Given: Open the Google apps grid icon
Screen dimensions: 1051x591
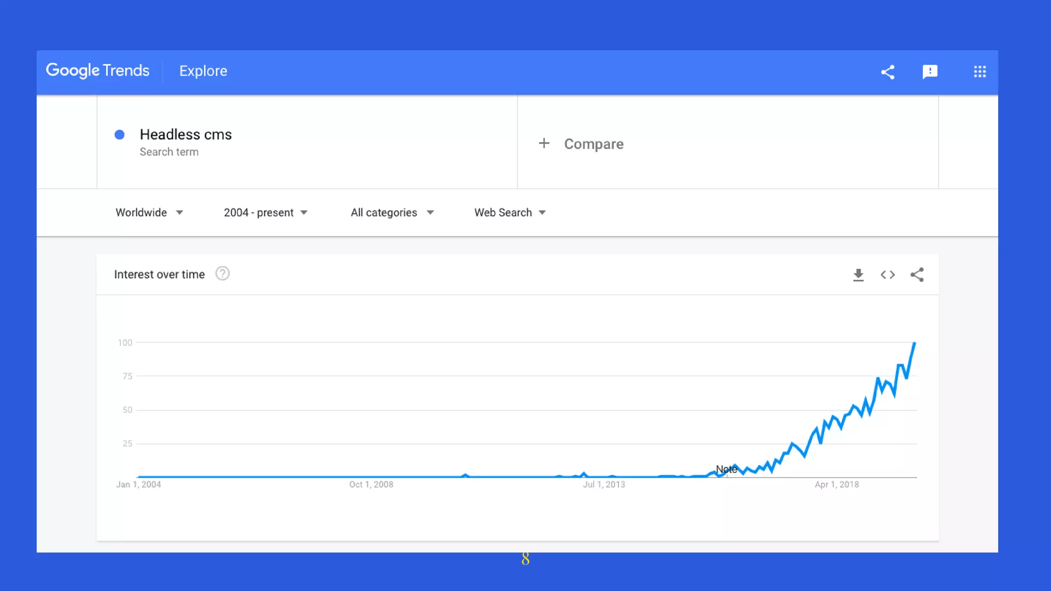Looking at the screenshot, I should point(979,72).
